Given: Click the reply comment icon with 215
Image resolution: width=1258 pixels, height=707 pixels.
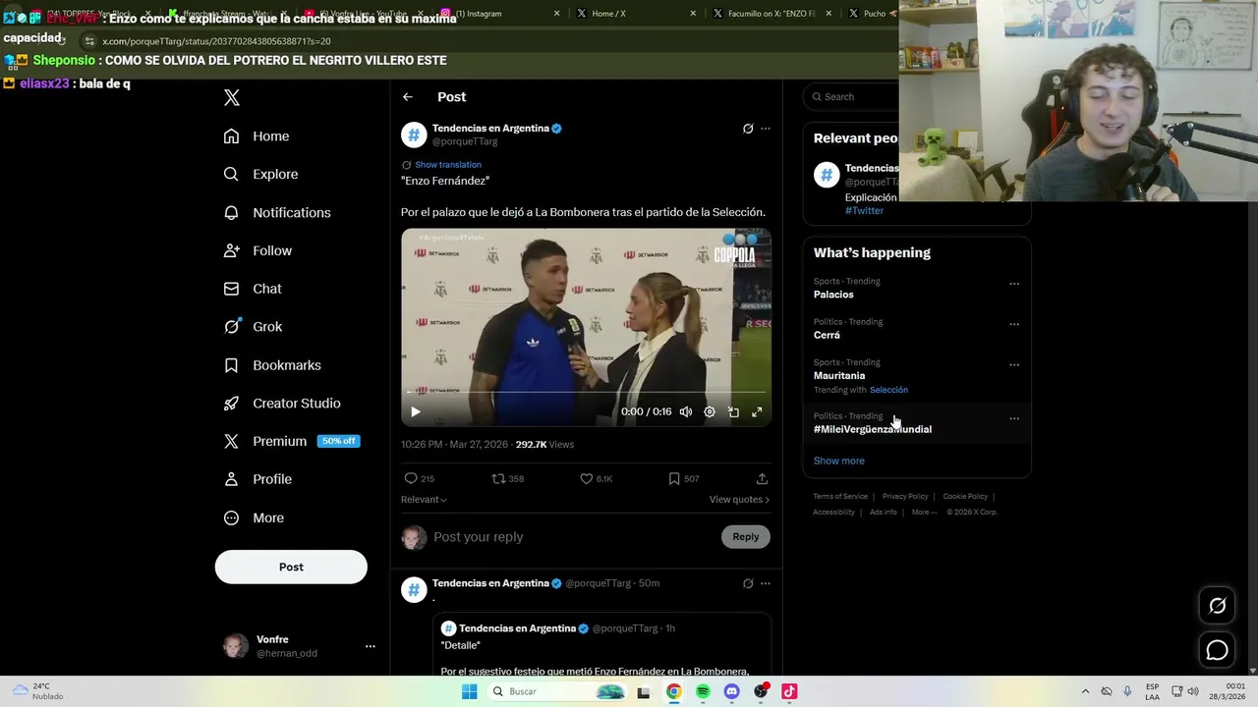Looking at the screenshot, I should [420, 478].
